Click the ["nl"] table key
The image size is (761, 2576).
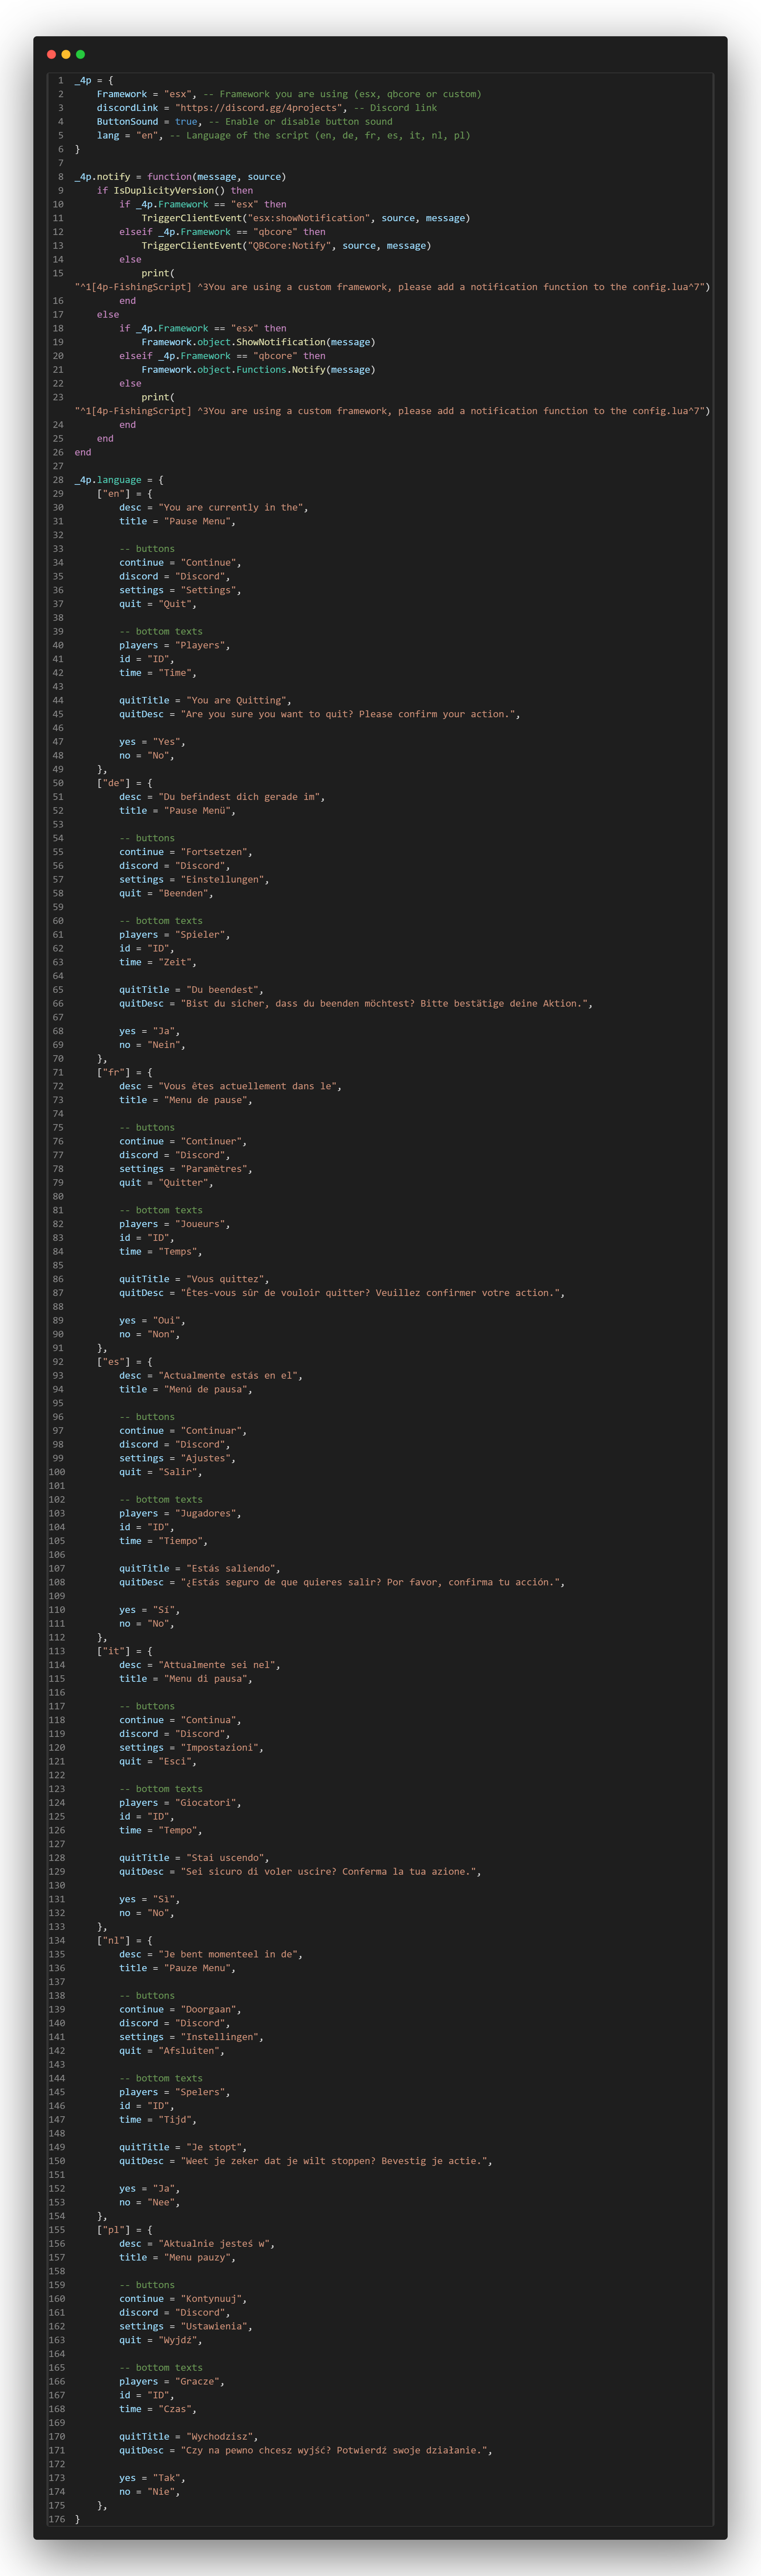pyautogui.click(x=113, y=1941)
